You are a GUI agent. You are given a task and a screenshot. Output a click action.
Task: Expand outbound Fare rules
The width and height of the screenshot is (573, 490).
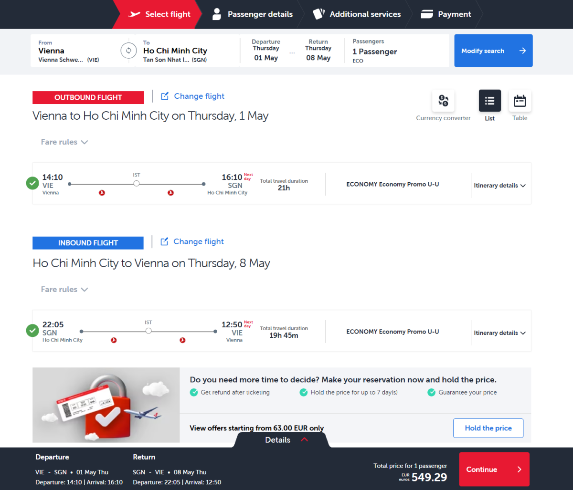64,142
